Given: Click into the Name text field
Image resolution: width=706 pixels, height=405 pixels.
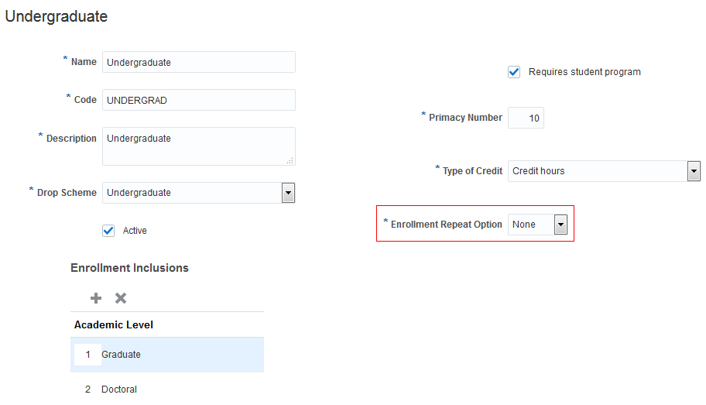Looking at the screenshot, I should [x=198, y=62].
